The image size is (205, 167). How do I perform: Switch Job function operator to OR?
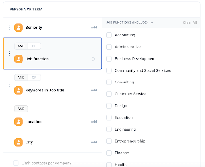point(34,46)
